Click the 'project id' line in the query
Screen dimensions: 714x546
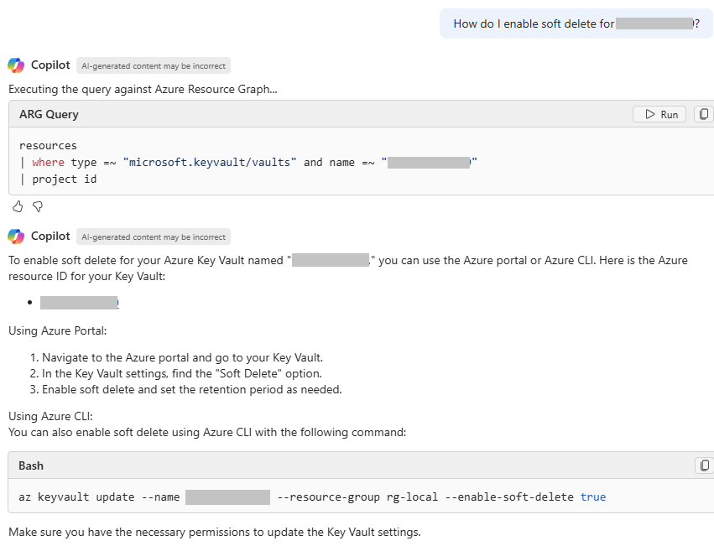(x=64, y=179)
